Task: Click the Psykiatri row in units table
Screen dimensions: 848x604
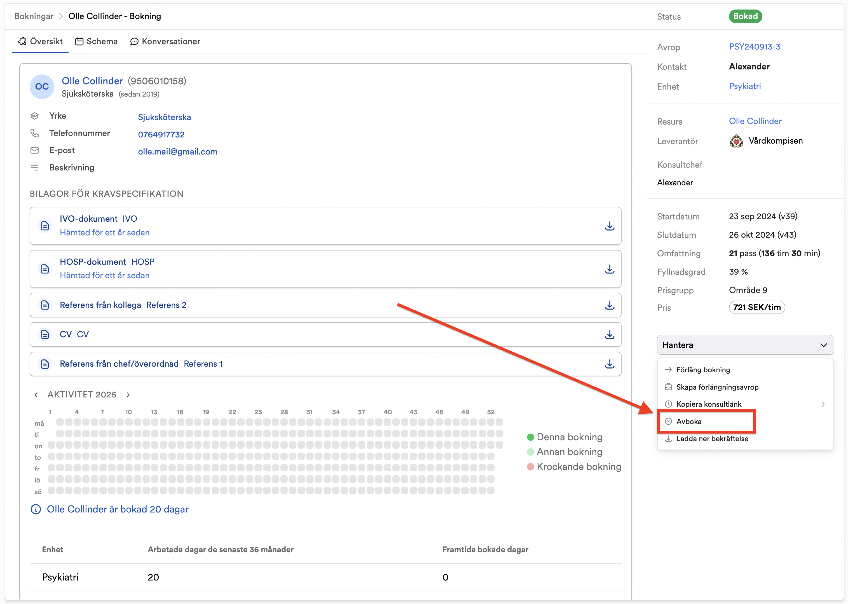Action: coord(325,577)
